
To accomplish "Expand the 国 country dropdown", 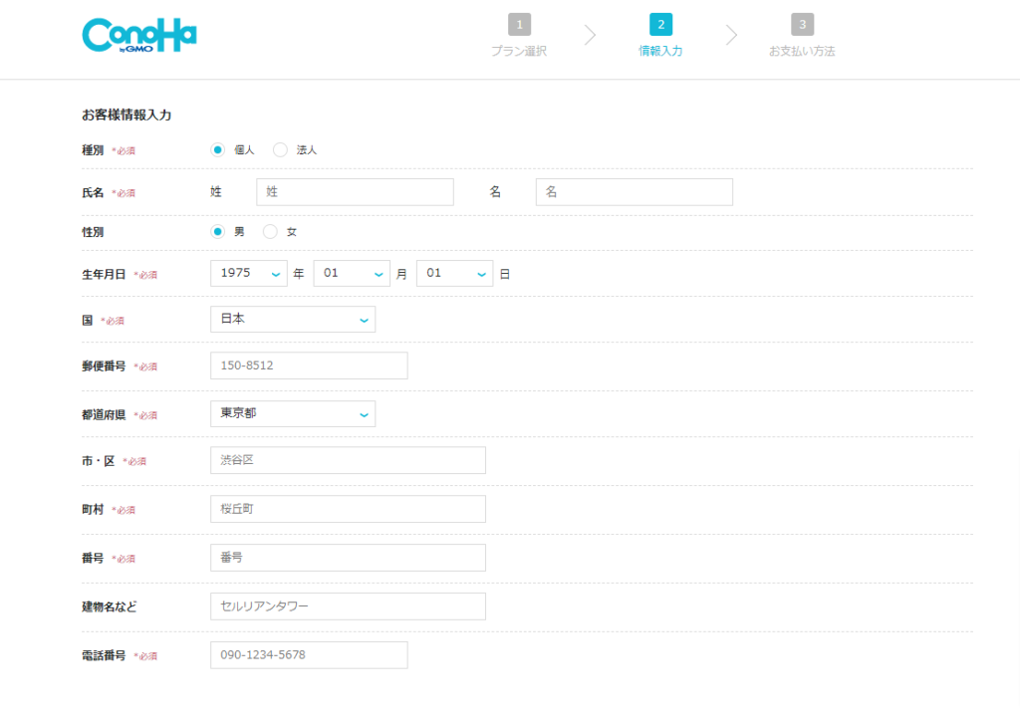I will 293,320.
